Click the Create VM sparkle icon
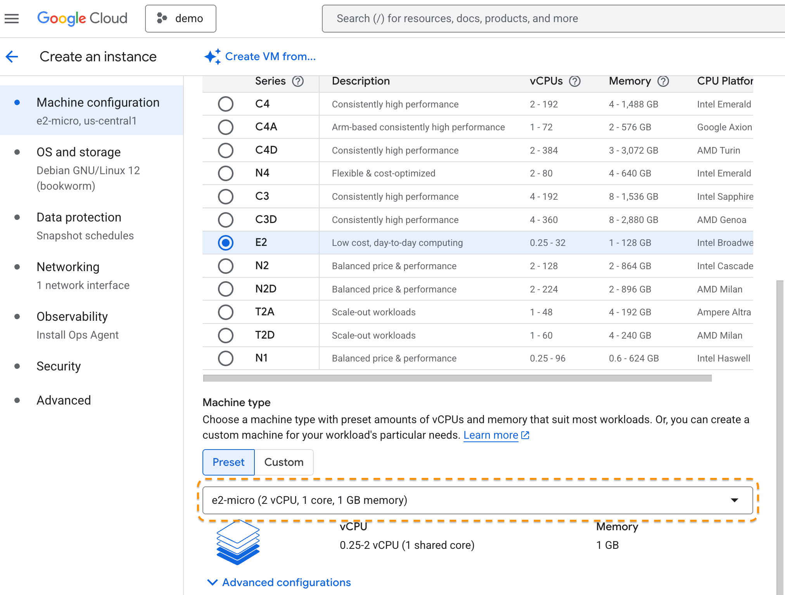 coord(213,57)
